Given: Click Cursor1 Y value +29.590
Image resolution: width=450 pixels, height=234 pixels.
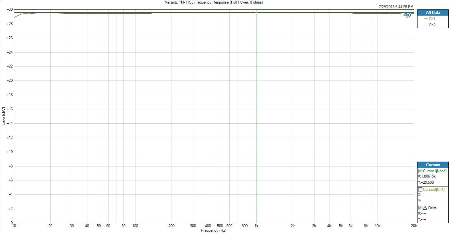Looking at the screenshot, I should click(x=427, y=182).
